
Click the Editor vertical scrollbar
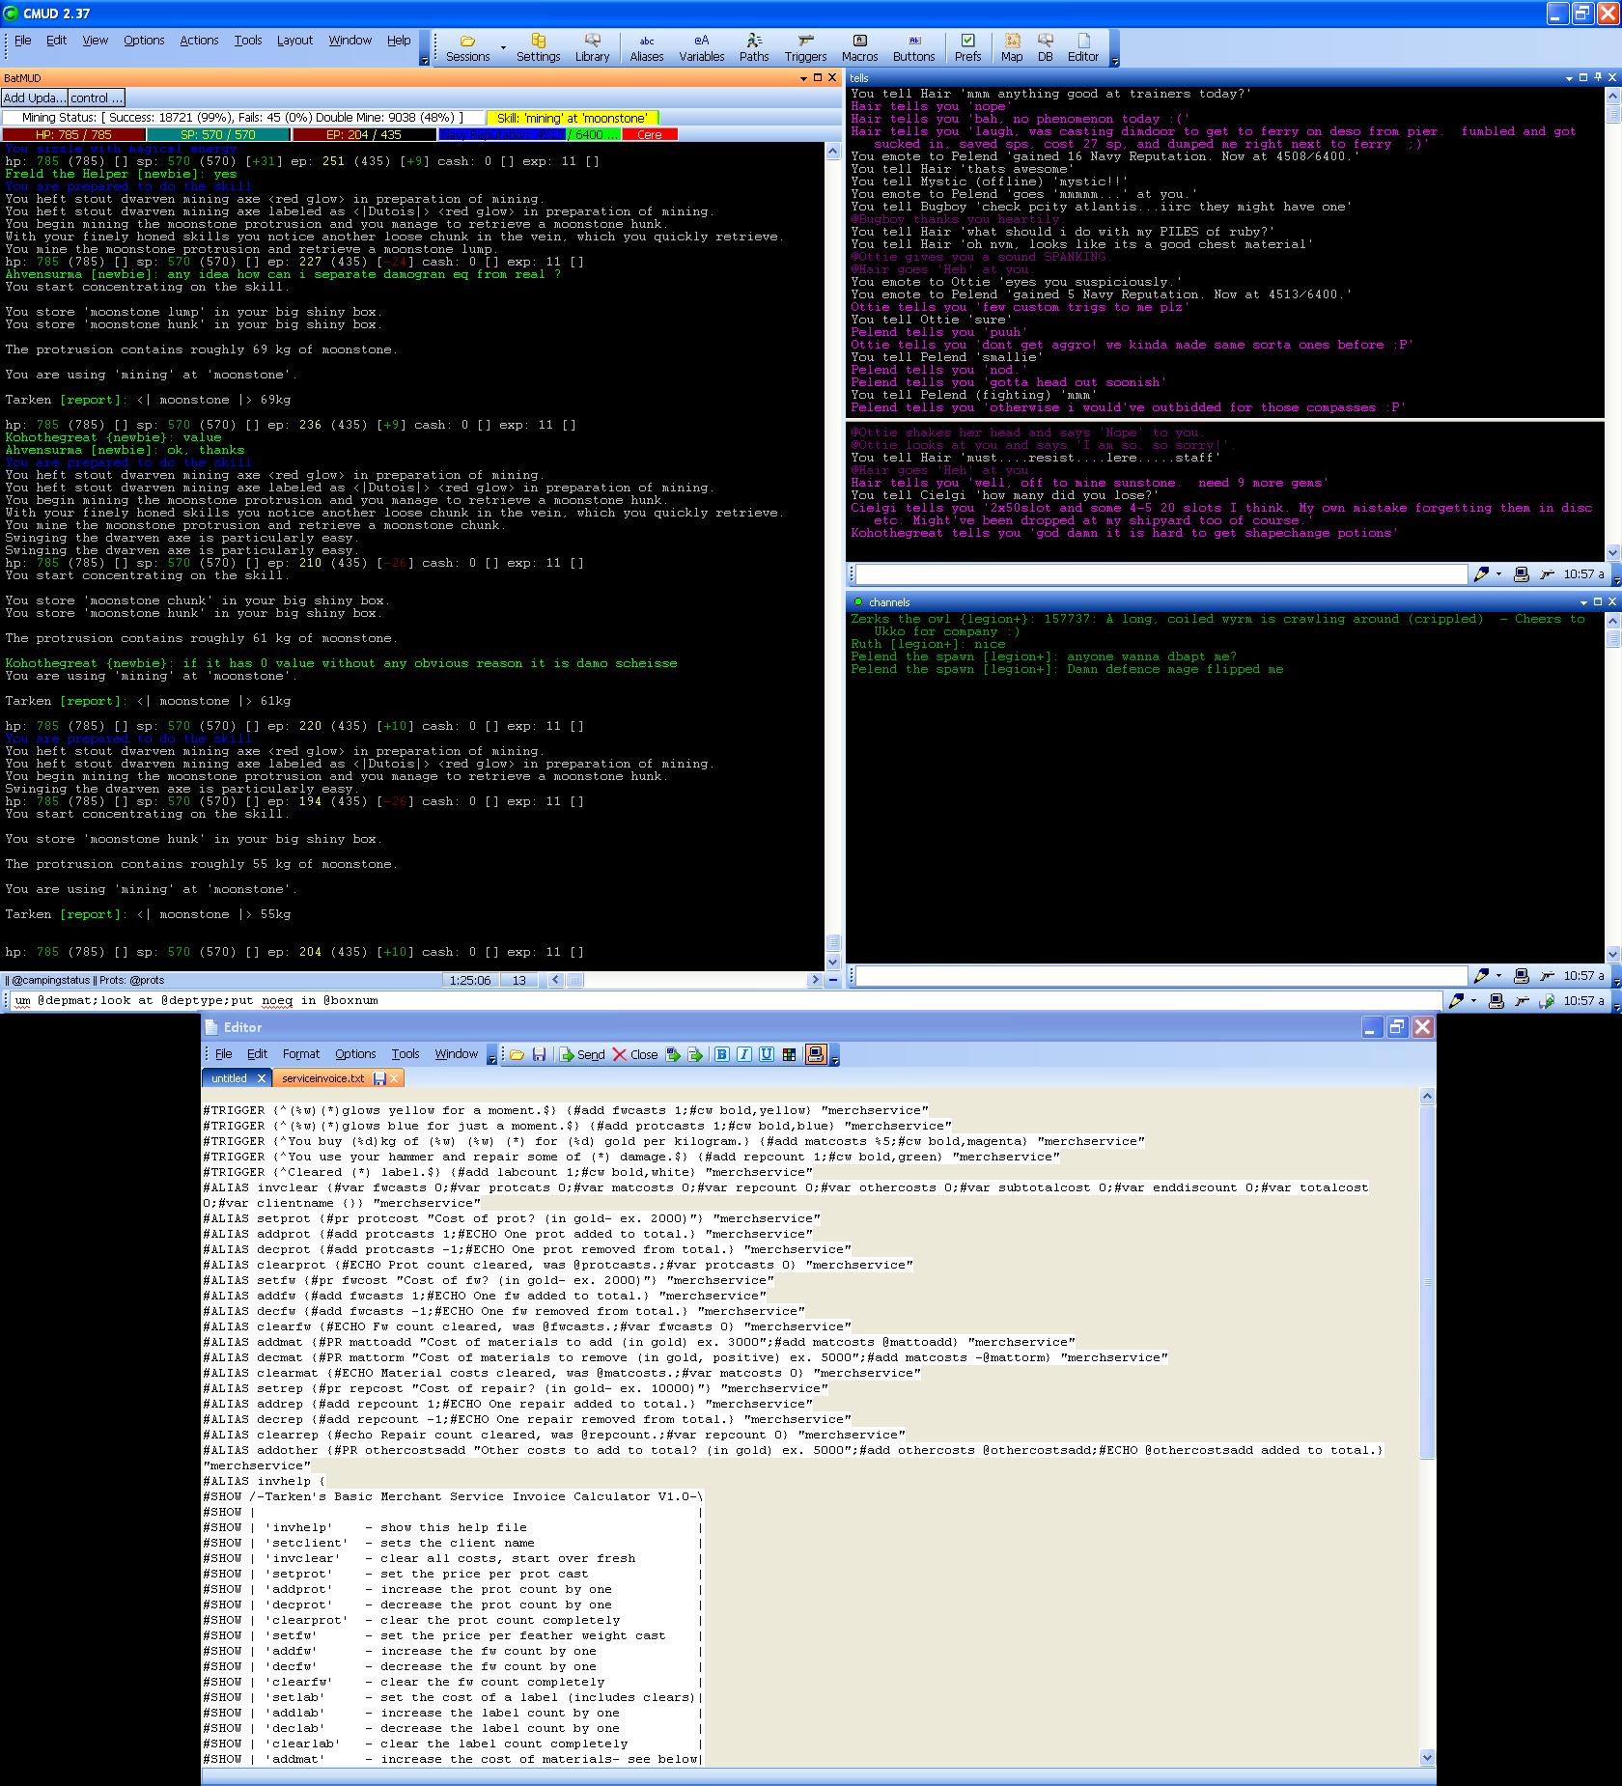coord(1428,1427)
